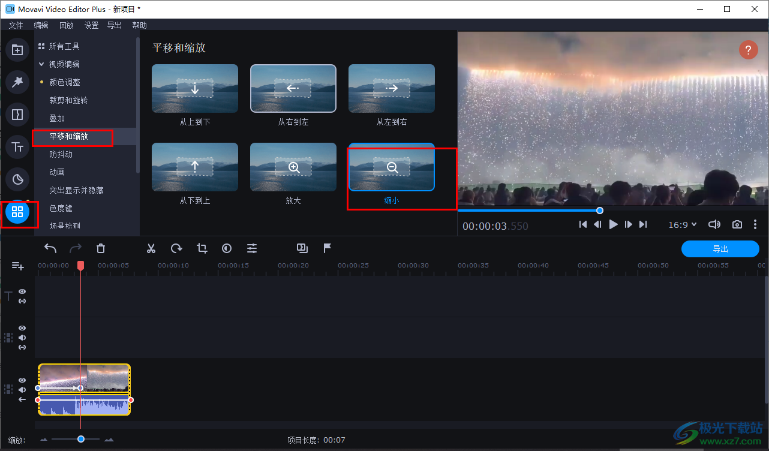Open the Transitions tab

click(17, 115)
